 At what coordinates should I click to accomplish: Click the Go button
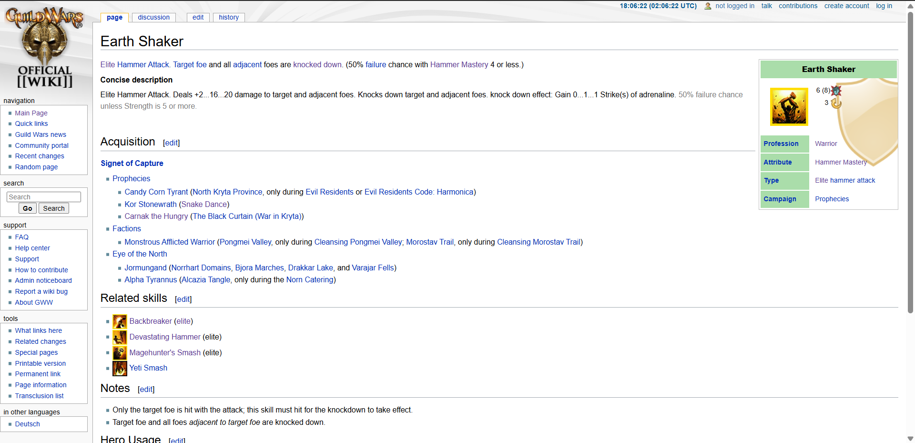(x=28, y=208)
